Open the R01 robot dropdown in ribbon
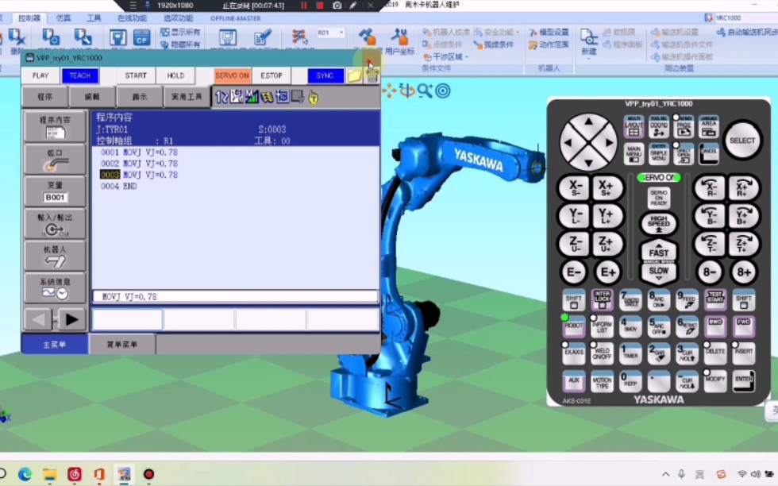Image resolution: width=778 pixels, height=486 pixels. pos(330,33)
